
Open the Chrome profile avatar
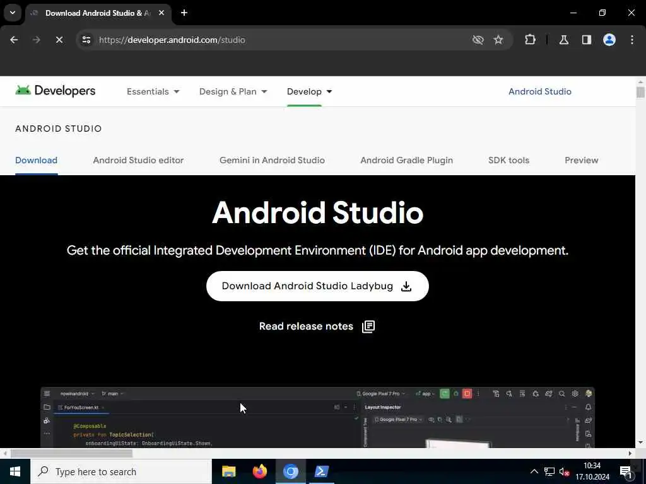(x=609, y=40)
